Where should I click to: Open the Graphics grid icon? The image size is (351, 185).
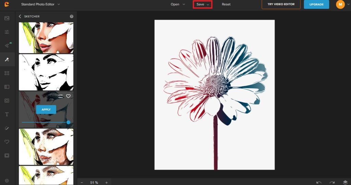pyautogui.click(x=7, y=73)
